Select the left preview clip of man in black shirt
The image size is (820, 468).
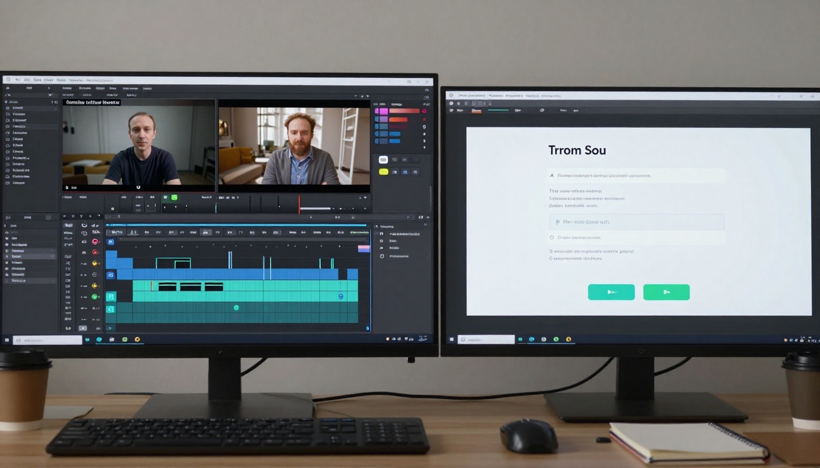coord(138,145)
